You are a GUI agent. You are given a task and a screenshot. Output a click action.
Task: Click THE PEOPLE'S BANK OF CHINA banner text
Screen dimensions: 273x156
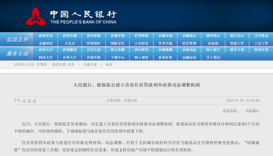tap(83, 22)
